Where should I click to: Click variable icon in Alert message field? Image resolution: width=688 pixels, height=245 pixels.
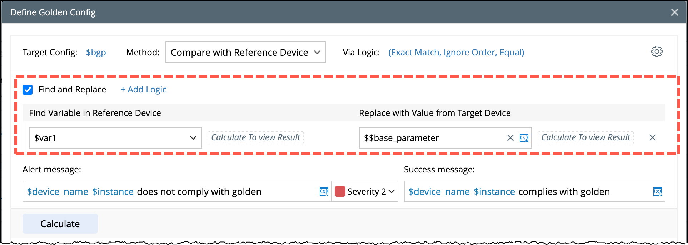click(x=324, y=192)
